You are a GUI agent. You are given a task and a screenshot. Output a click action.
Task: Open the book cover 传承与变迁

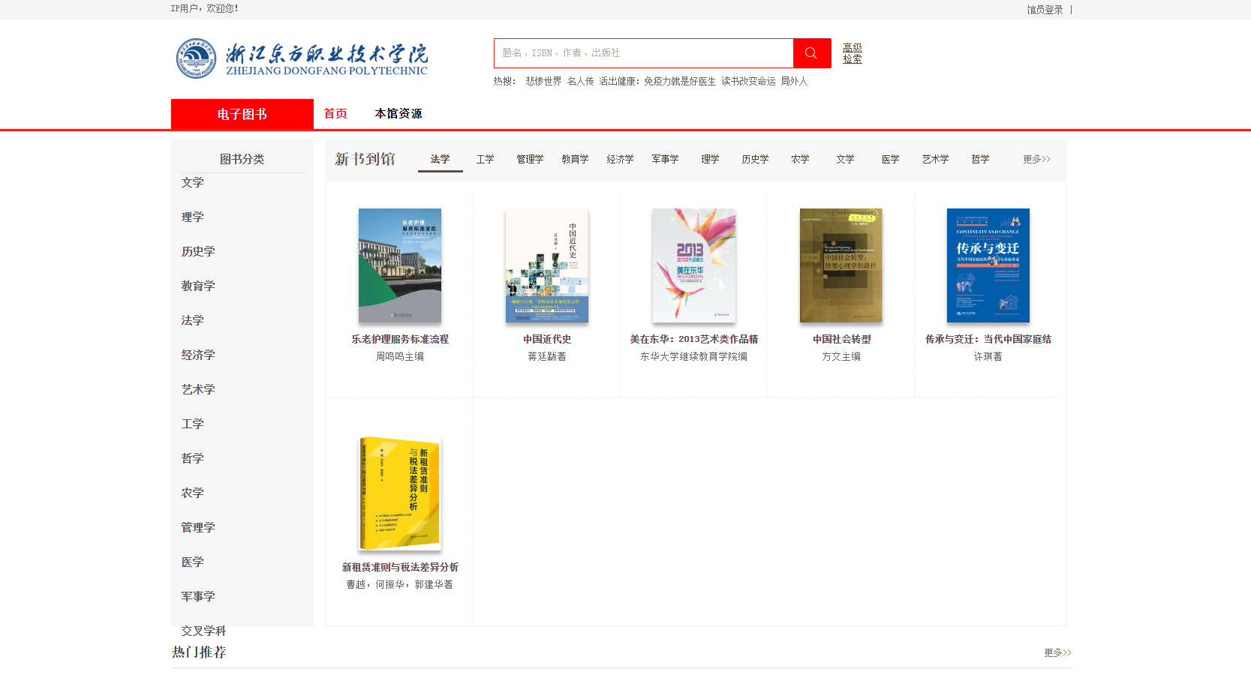(988, 265)
